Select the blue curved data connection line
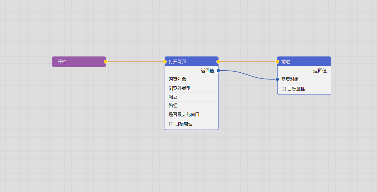 pos(248,75)
